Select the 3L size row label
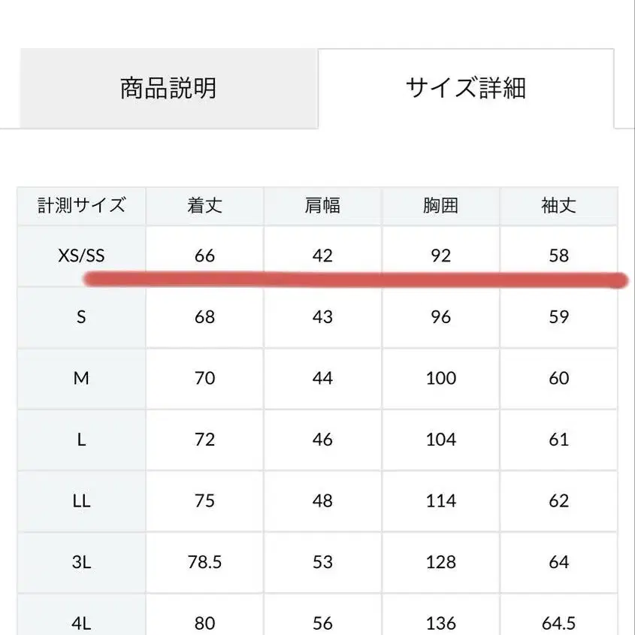Screen dimensions: 635x635 [x=81, y=562]
